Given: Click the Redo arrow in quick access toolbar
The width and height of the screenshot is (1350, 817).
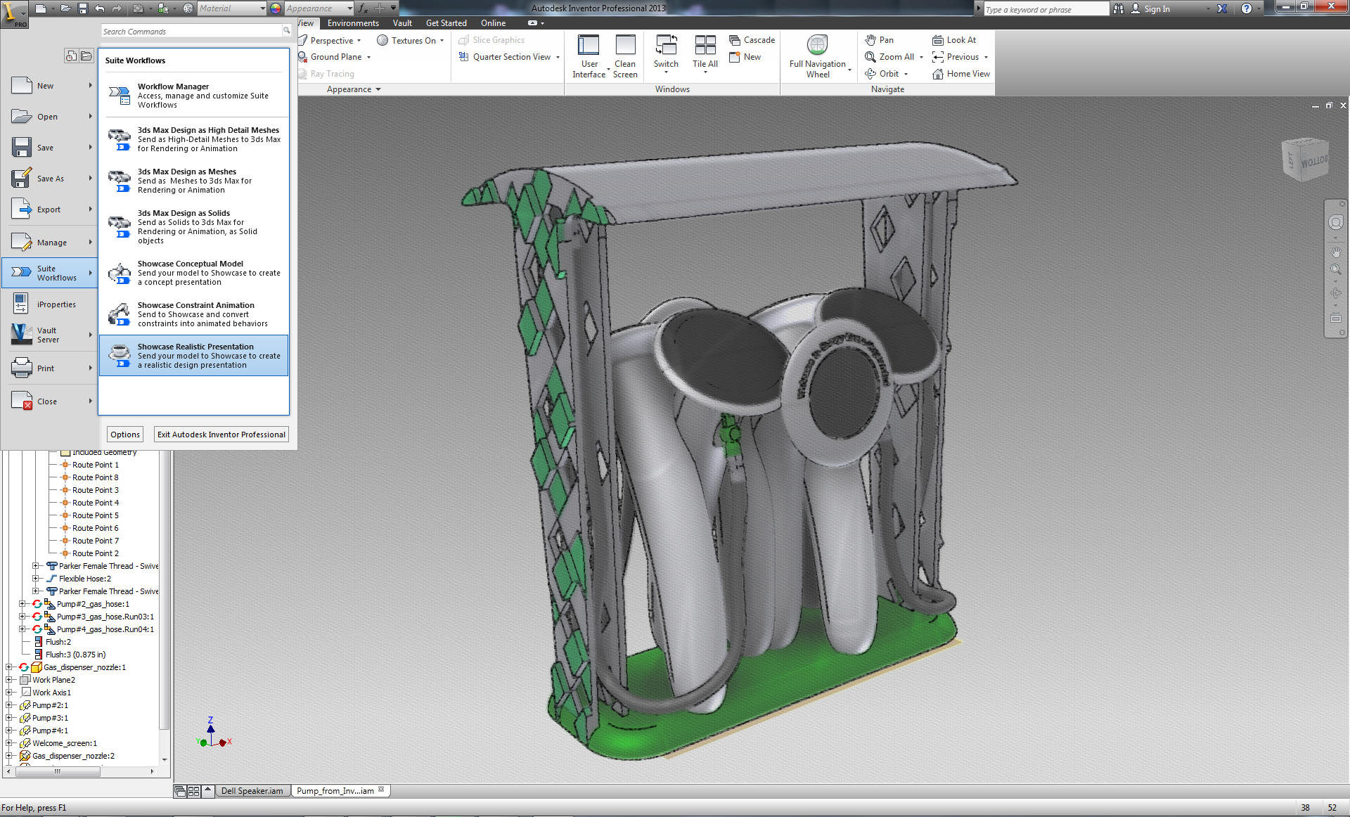Looking at the screenshot, I should pyautogui.click(x=117, y=8).
